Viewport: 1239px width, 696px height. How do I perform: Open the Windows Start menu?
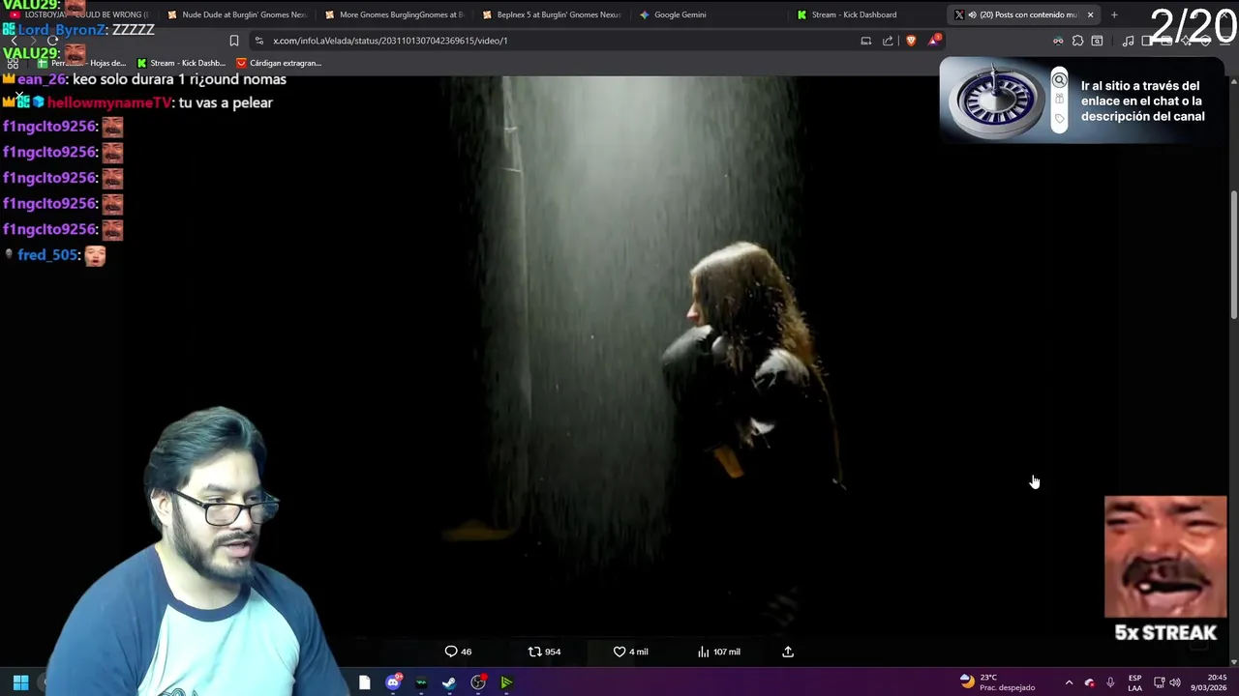coord(20,682)
